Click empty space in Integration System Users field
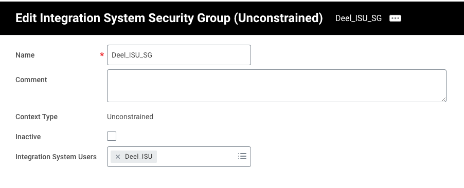The image size is (464, 188). (x=197, y=157)
